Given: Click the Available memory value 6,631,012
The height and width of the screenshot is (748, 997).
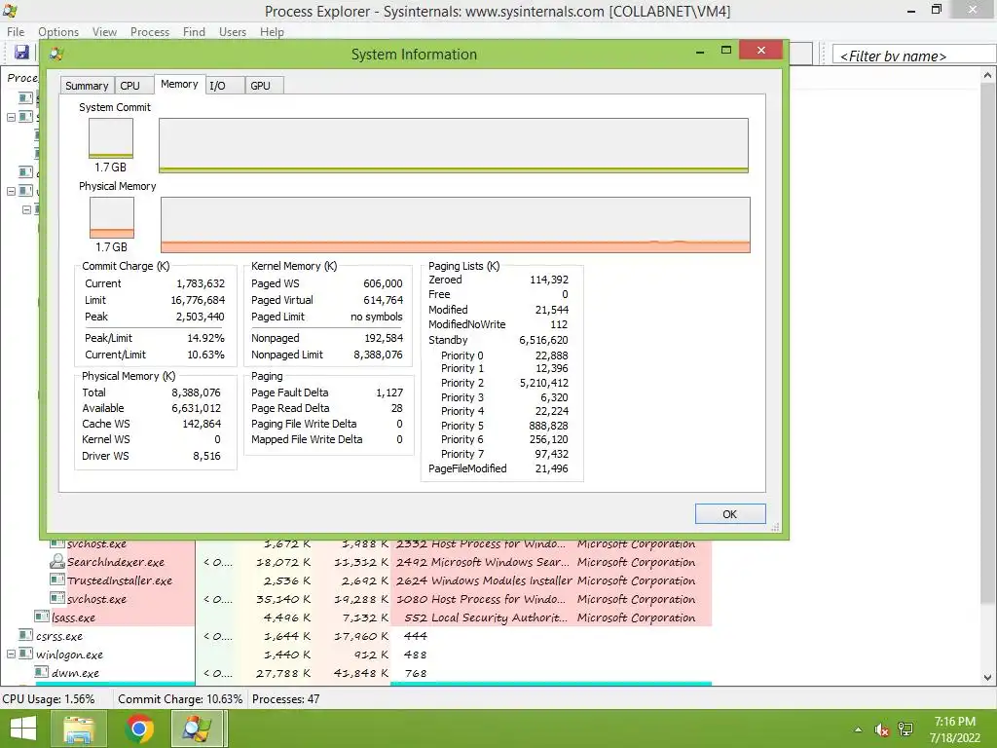Looking at the screenshot, I should point(197,408).
